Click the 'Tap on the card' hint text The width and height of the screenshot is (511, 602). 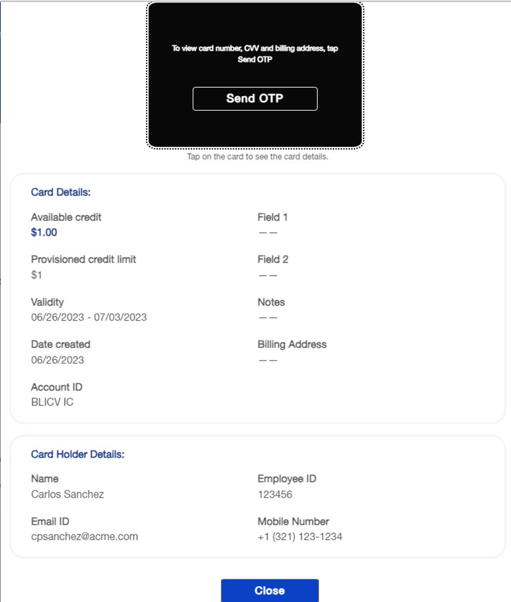pyautogui.click(x=257, y=157)
